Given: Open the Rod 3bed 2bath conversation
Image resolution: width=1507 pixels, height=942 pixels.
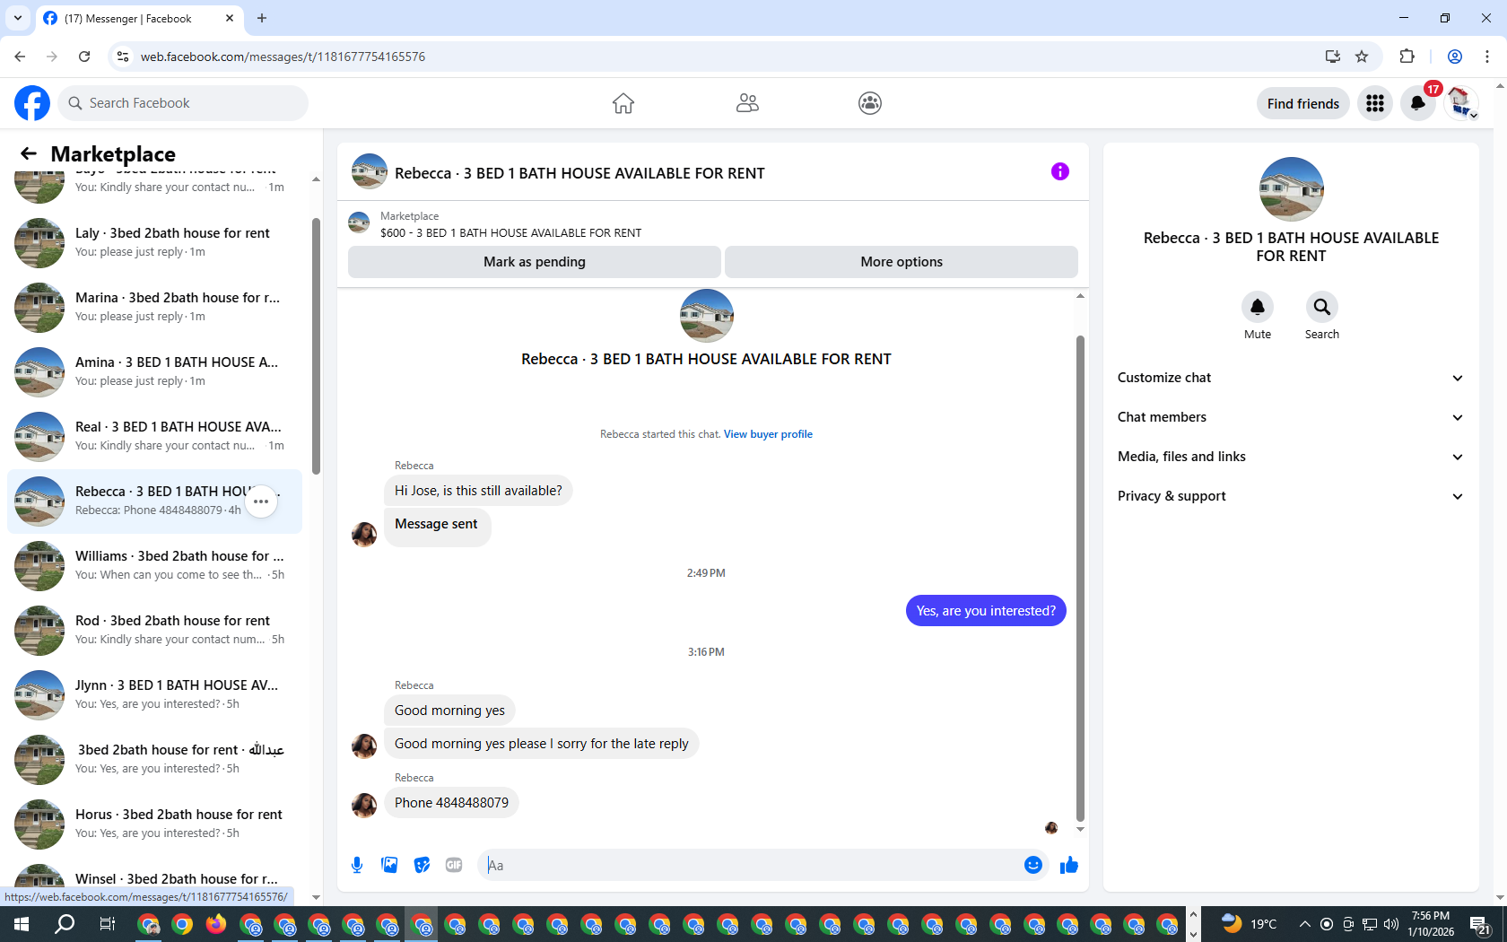Looking at the screenshot, I should tap(154, 631).
